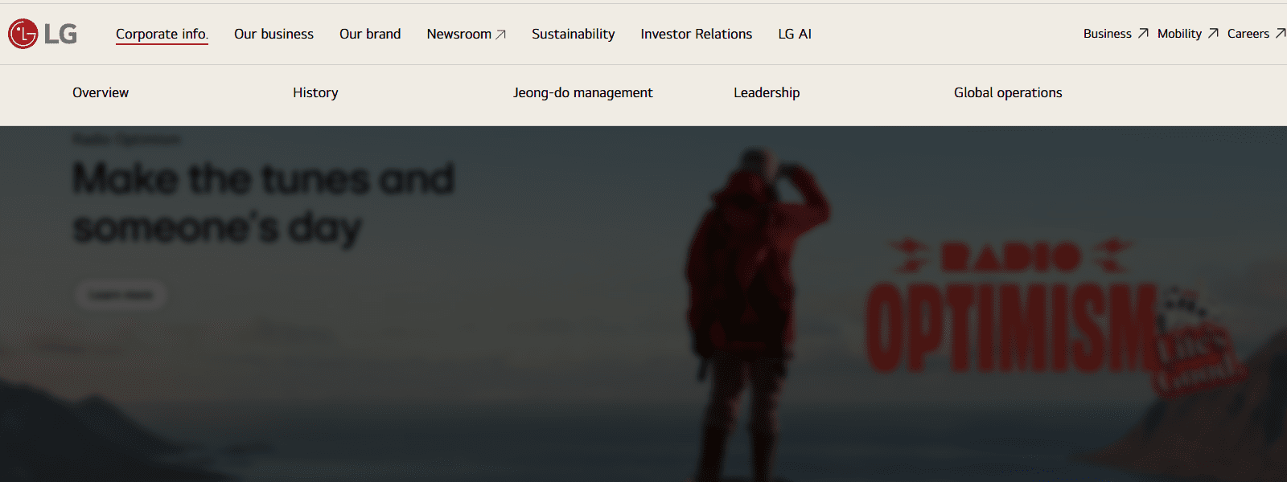Click the arrow icon next to Mobility
This screenshot has height=482, width=1287.
coord(1213,33)
